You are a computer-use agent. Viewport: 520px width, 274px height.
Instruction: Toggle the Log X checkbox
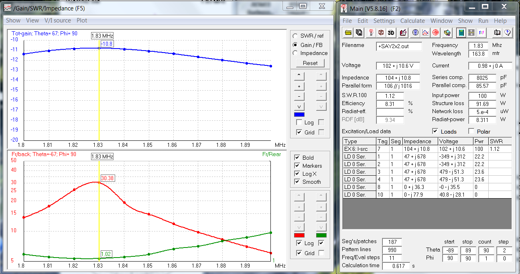[x=297, y=174]
